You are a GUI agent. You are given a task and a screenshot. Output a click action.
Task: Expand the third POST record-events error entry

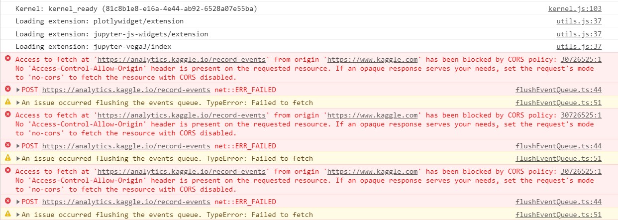(18, 202)
